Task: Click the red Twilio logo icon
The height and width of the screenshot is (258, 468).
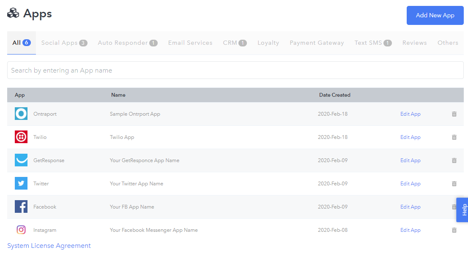Action: click(x=21, y=137)
